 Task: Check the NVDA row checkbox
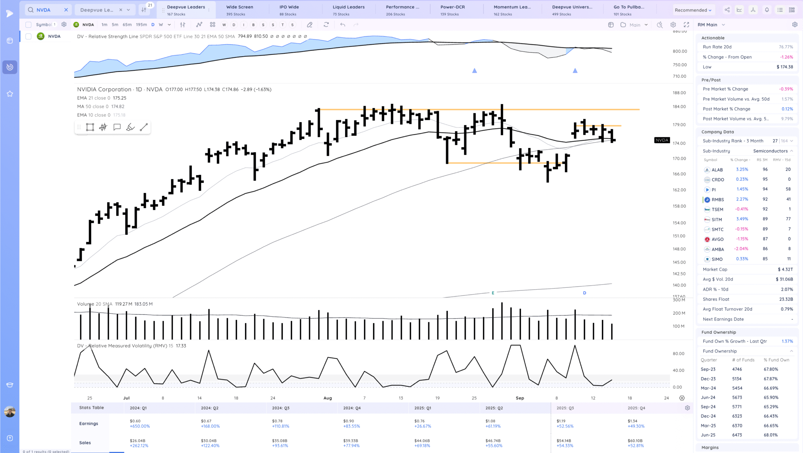(29, 36)
